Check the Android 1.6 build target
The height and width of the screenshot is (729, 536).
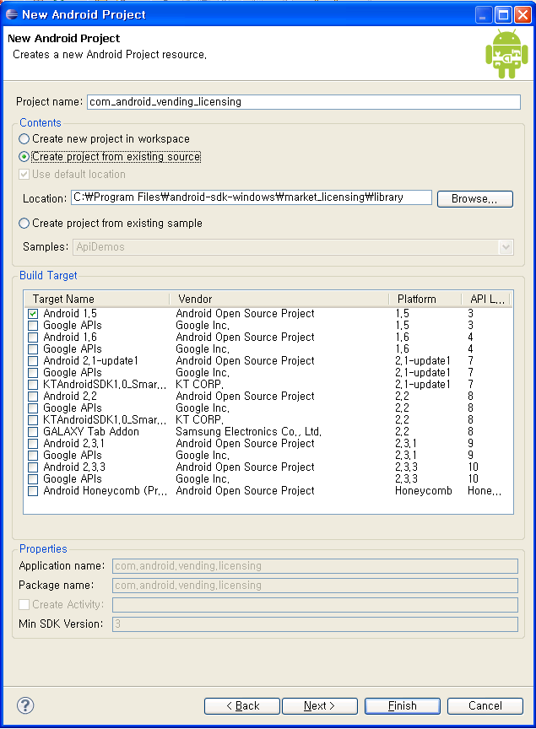pos(33,337)
